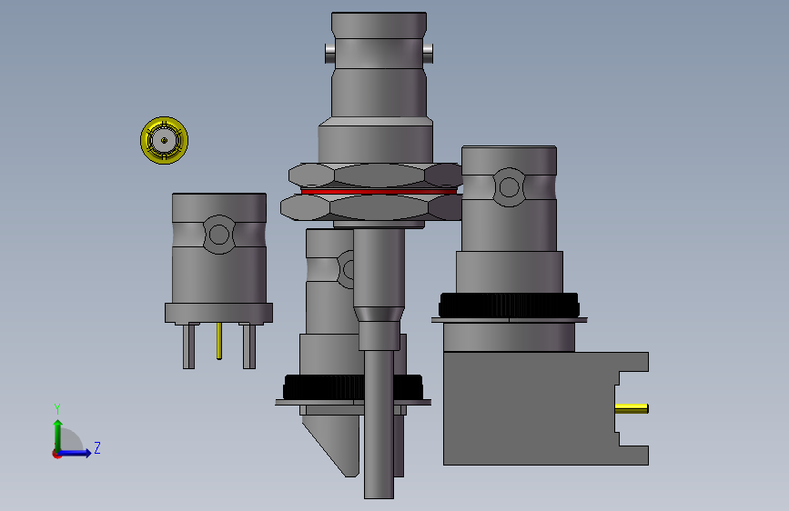Viewport: 789px width, 511px height.
Task: Select the black knurled ring on center connector
Action: pyautogui.click(x=323, y=387)
